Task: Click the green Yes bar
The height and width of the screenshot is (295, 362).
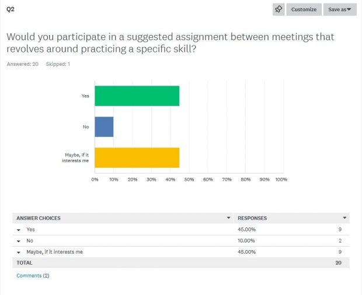Action: click(x=137, y=96)
